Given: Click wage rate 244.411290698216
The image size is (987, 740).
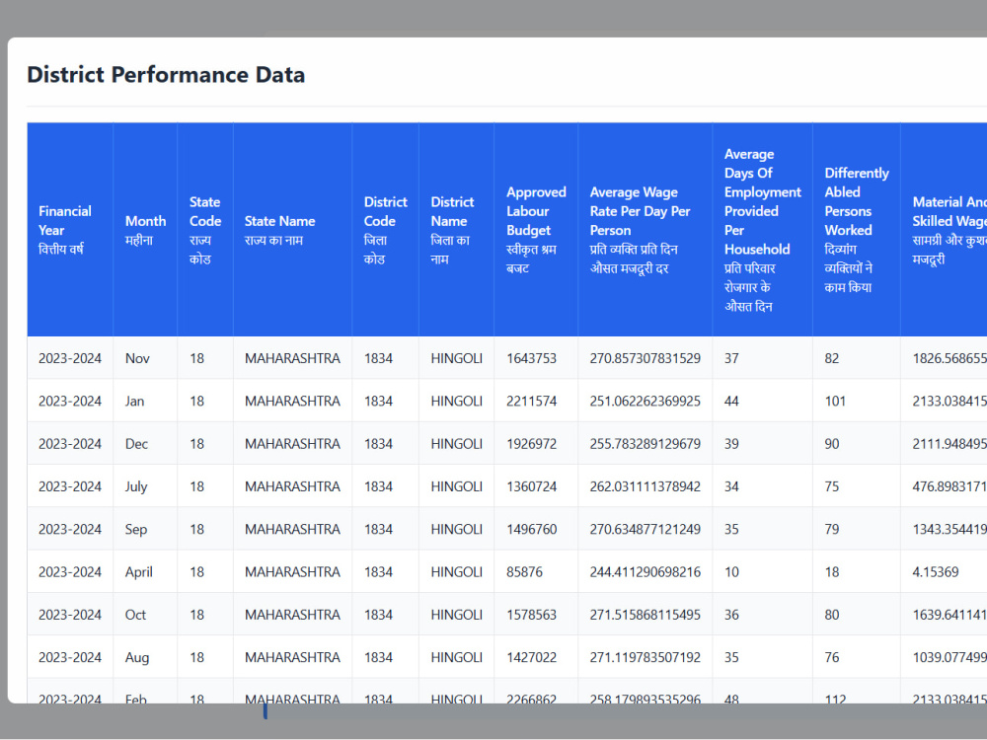Looking at the screenshot, I should pyautogui.click(x=645, y=572).
